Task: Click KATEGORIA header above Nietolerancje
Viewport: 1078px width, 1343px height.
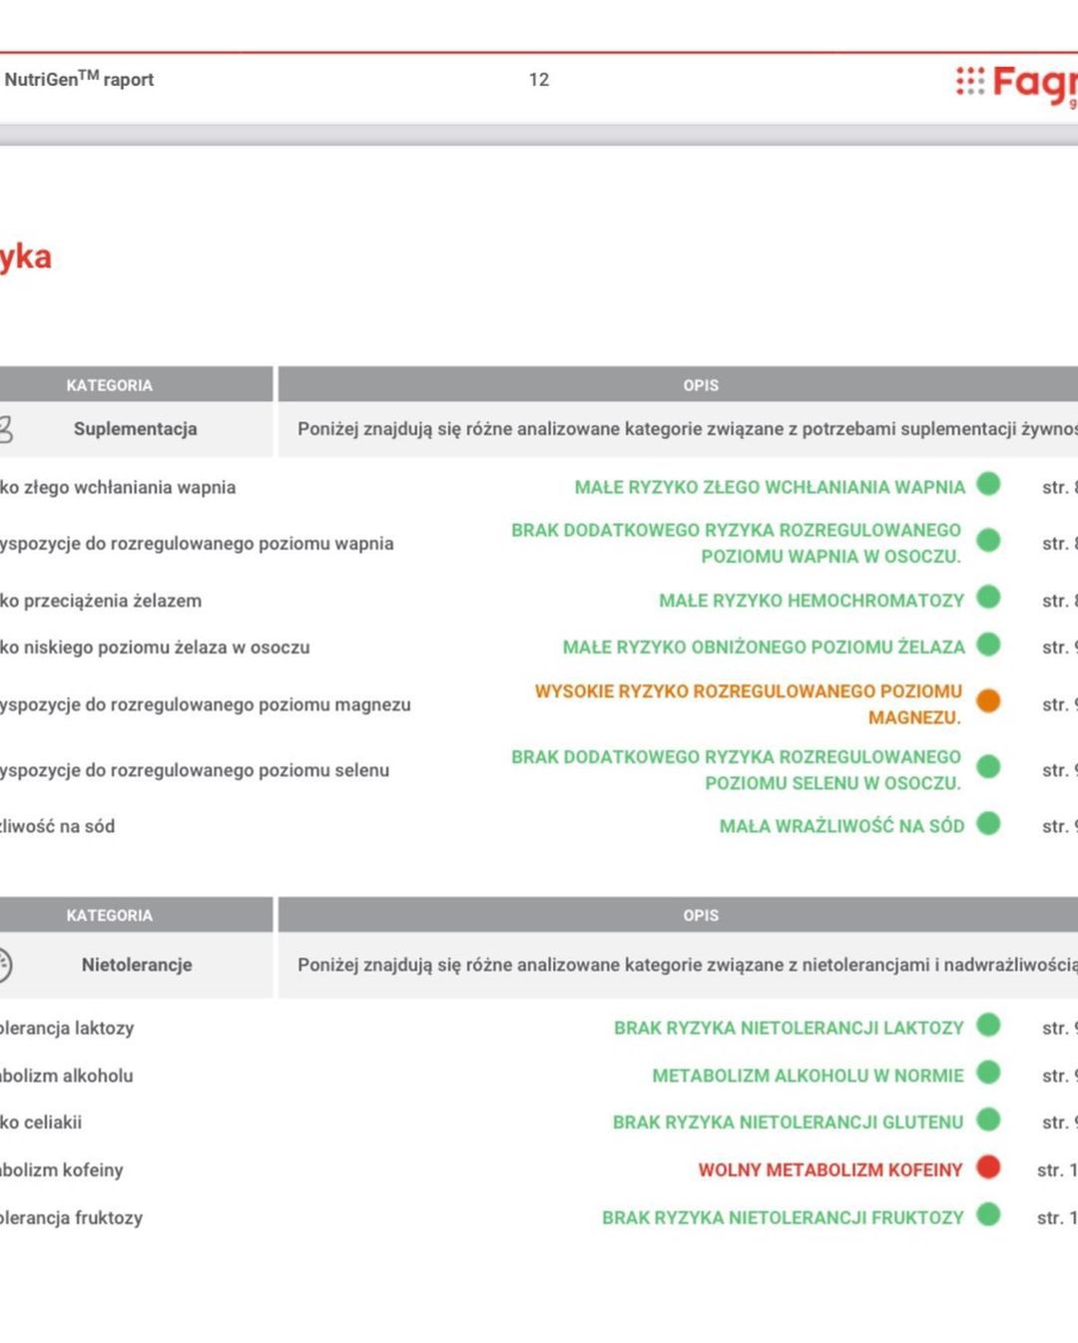Action: [110, 915]
